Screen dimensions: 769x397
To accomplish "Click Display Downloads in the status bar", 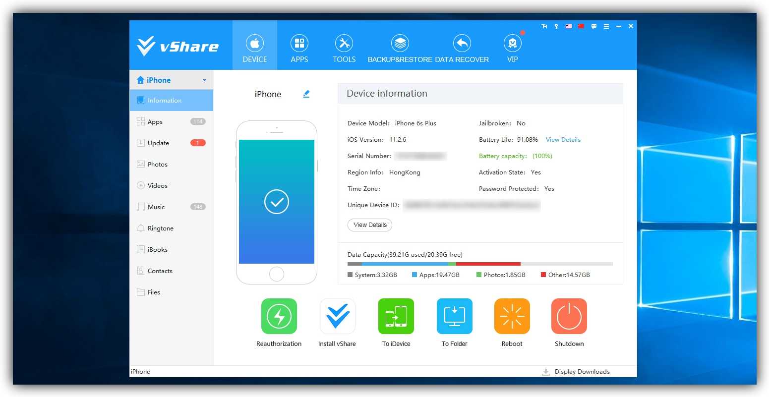I will [582, 372].
